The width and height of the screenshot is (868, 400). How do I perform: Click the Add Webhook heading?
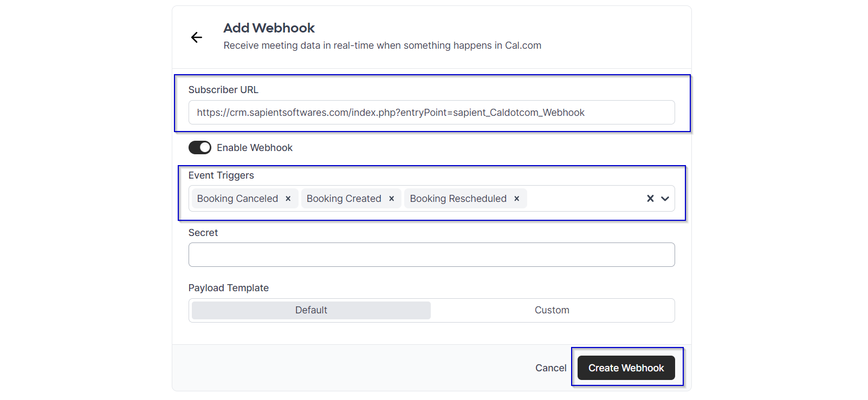point(269,28)
